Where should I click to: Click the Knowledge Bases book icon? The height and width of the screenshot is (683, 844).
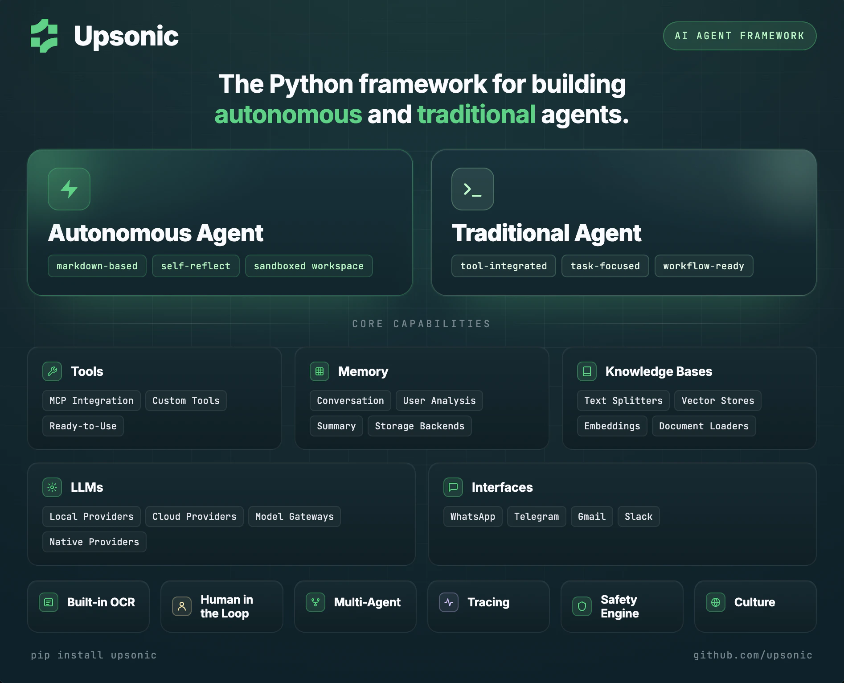(x=587, y=371)
